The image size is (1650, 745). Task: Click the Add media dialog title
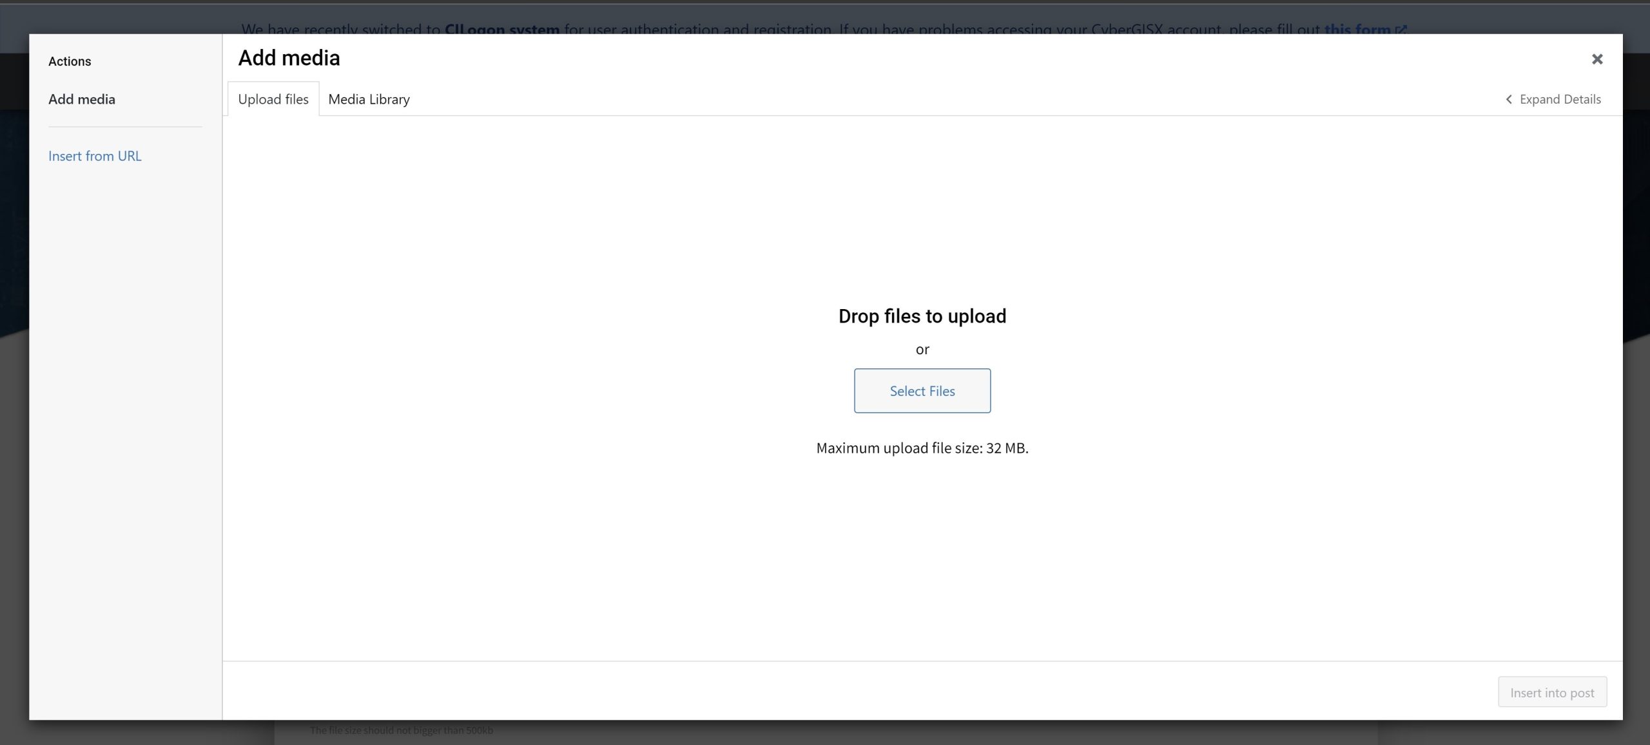(289, 58)
